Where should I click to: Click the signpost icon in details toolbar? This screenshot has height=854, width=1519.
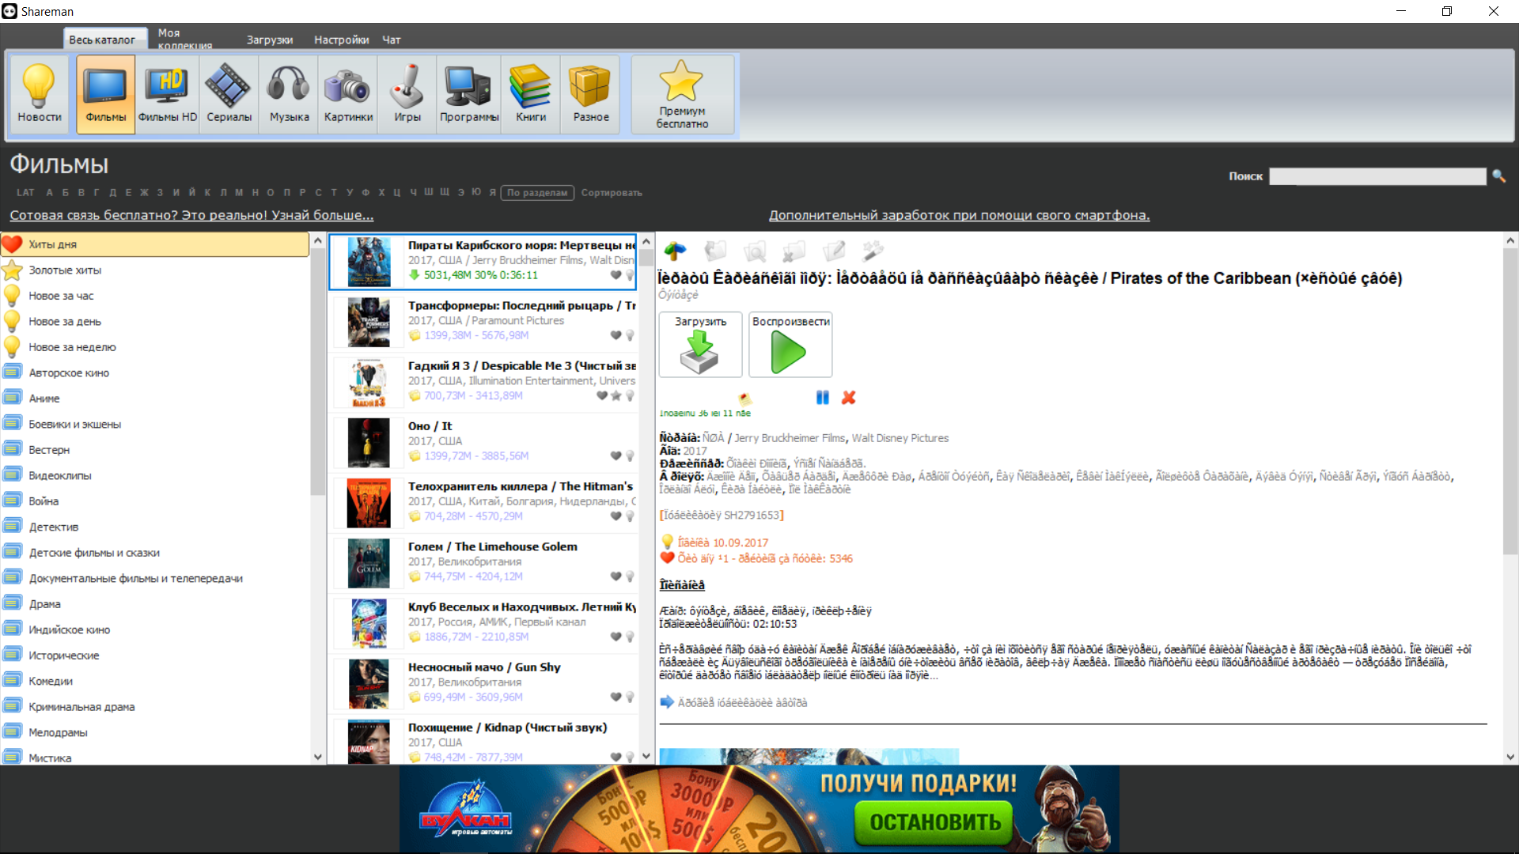tap(675, 251)
